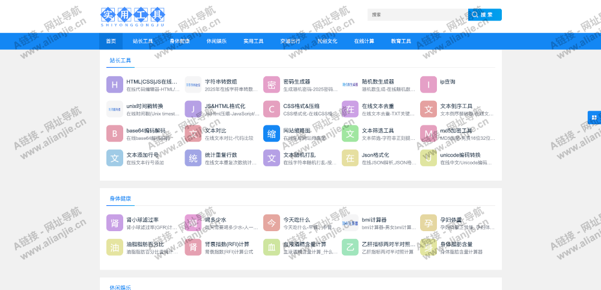The width and height of the screenshot is (601, 290).
Task: Go to the 在线计算 navigation item
Action: tap(364, 41)
